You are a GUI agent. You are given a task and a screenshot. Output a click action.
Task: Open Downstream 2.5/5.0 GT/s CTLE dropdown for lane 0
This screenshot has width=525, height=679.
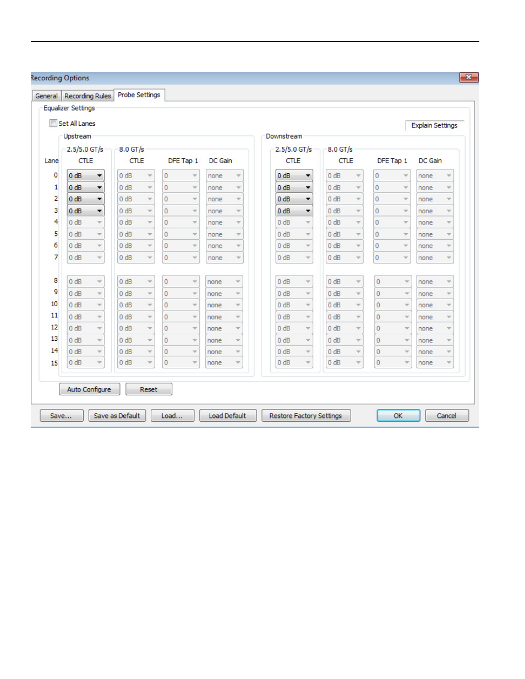point(294,176)
